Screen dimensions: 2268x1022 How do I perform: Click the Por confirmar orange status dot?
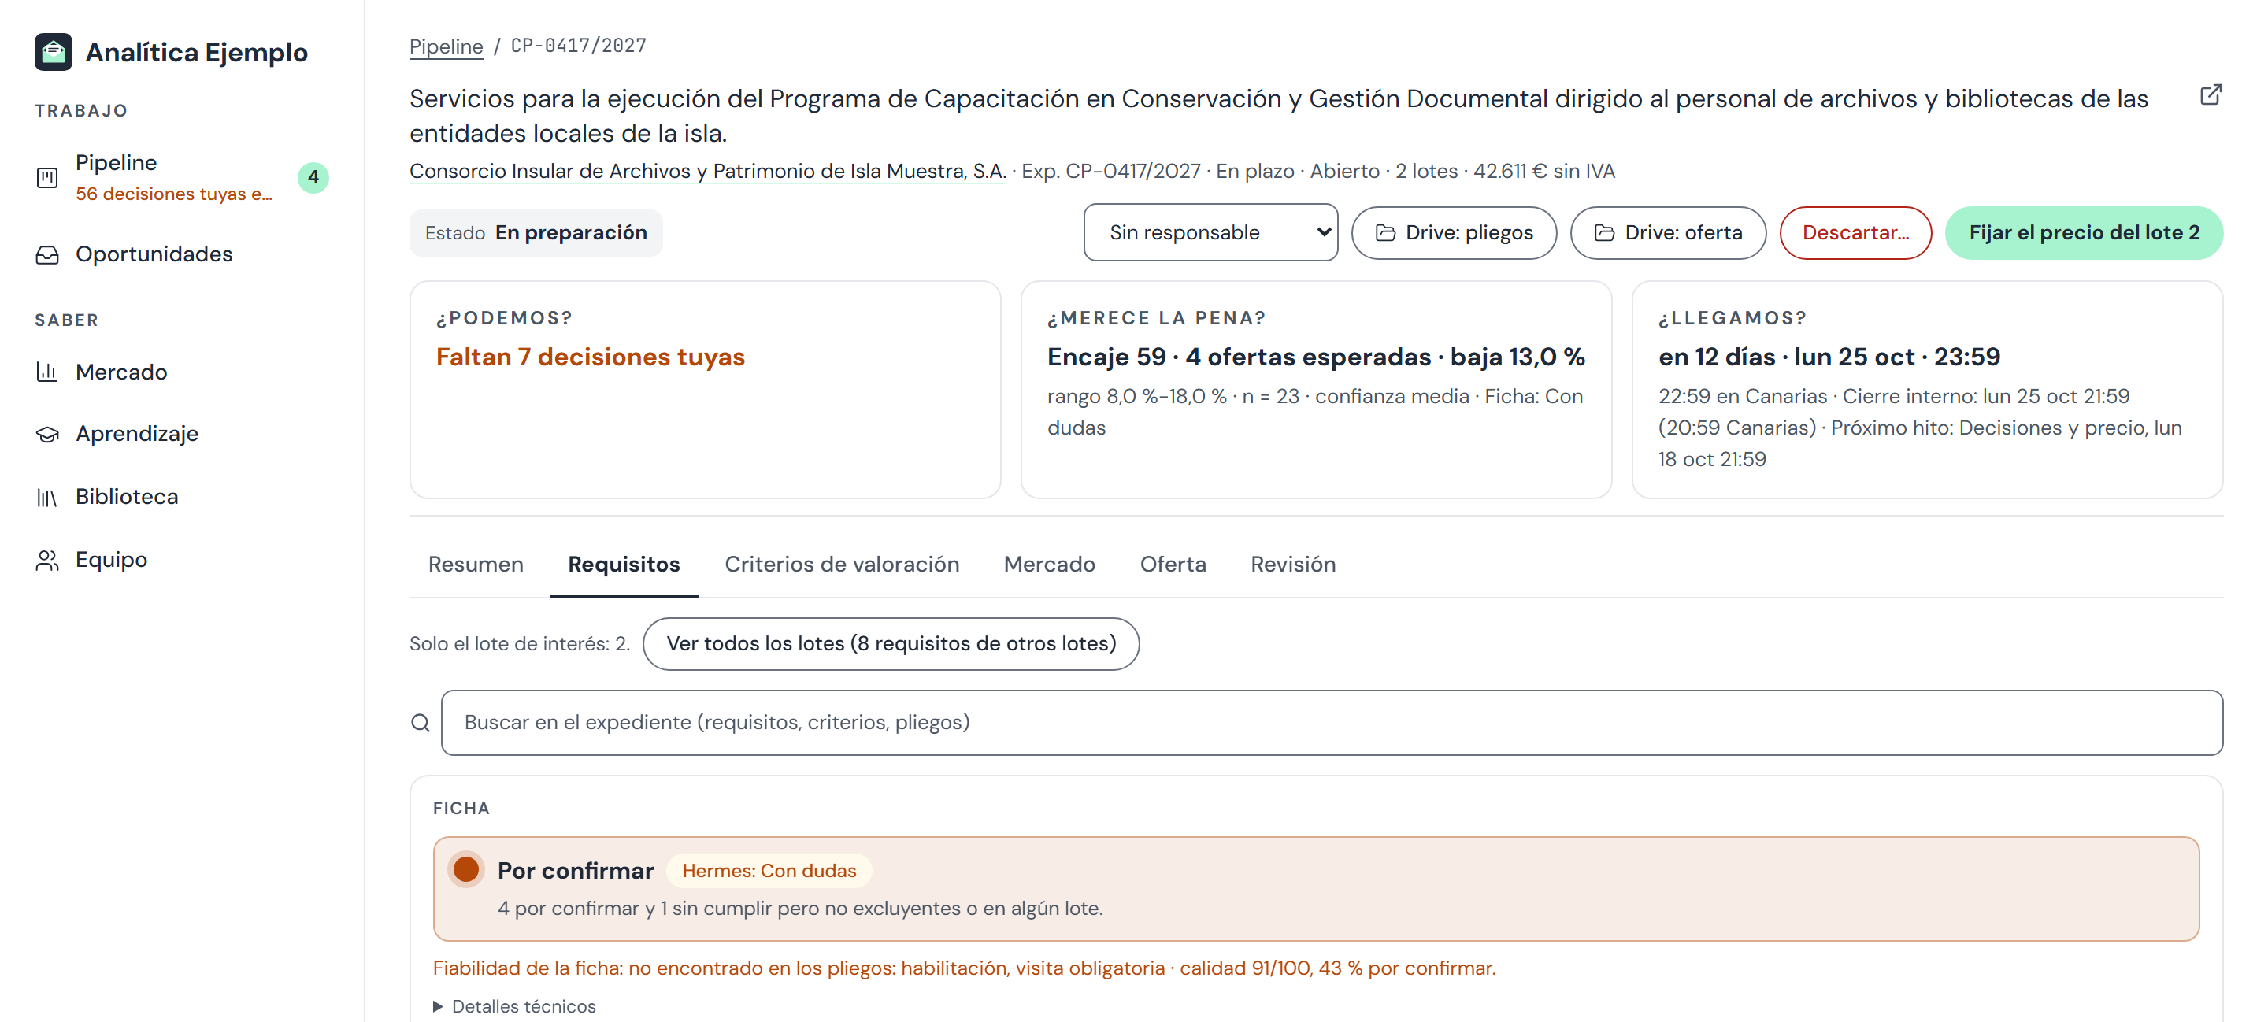tap(465, 870)
